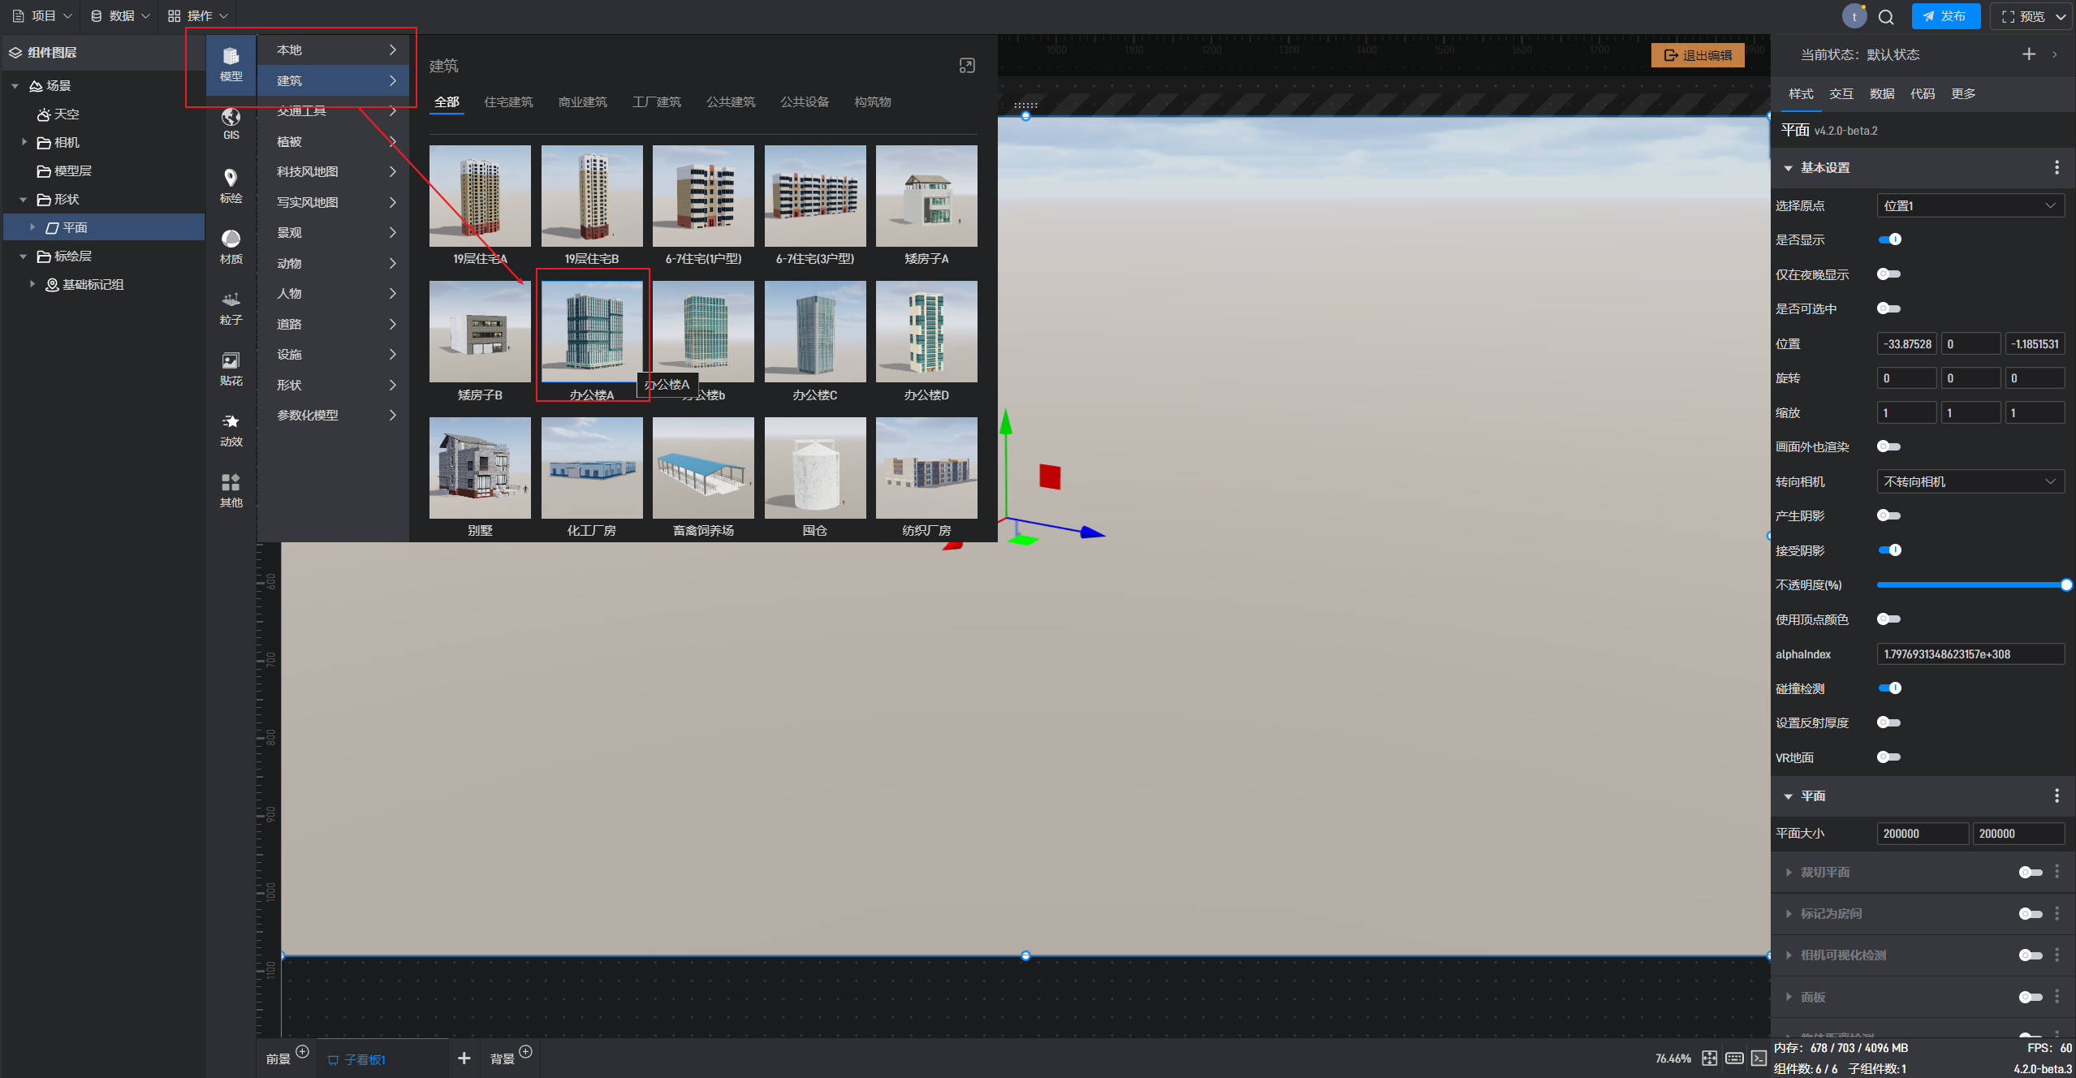
Task: Click the 发布 publish button
Action: click(1944, 16)
